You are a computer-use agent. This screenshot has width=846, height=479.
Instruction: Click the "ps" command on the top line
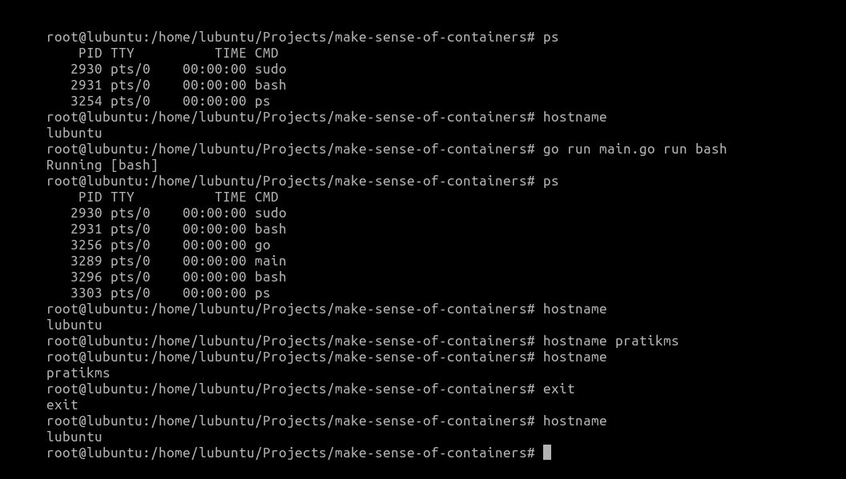pyautogui.click(x=551, y=37)
